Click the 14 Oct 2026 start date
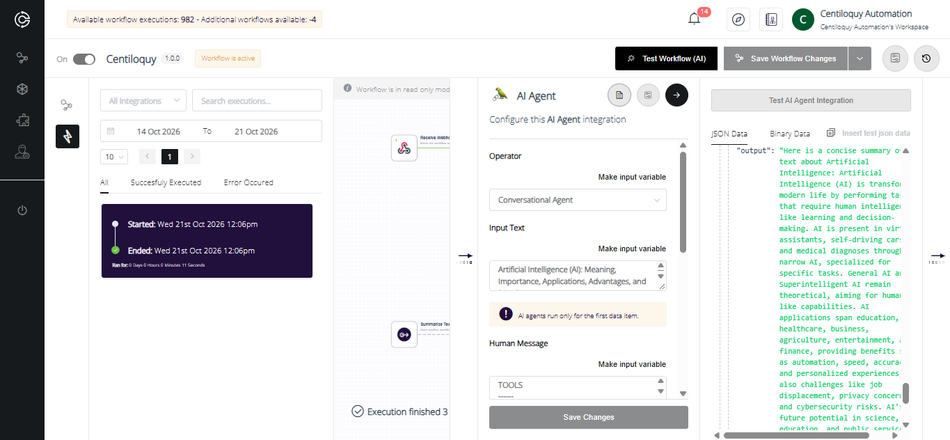This screenshot has height=440, width=950. click(158, 131)
